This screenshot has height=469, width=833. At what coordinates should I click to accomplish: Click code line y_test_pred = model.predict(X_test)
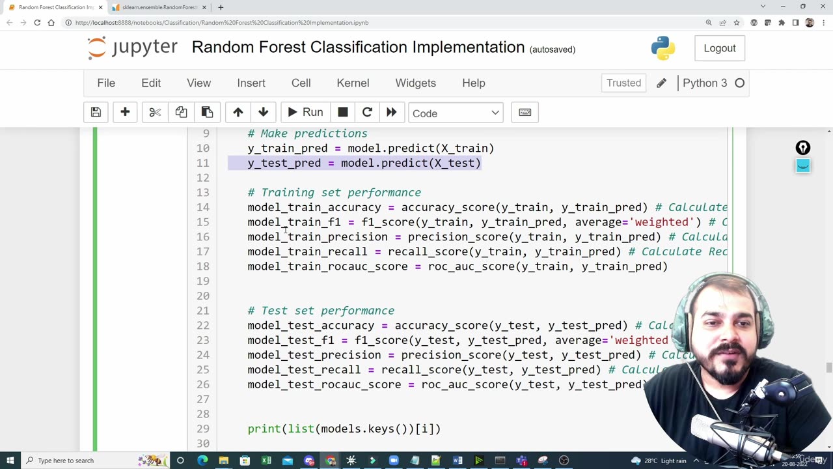pos(364,163)
